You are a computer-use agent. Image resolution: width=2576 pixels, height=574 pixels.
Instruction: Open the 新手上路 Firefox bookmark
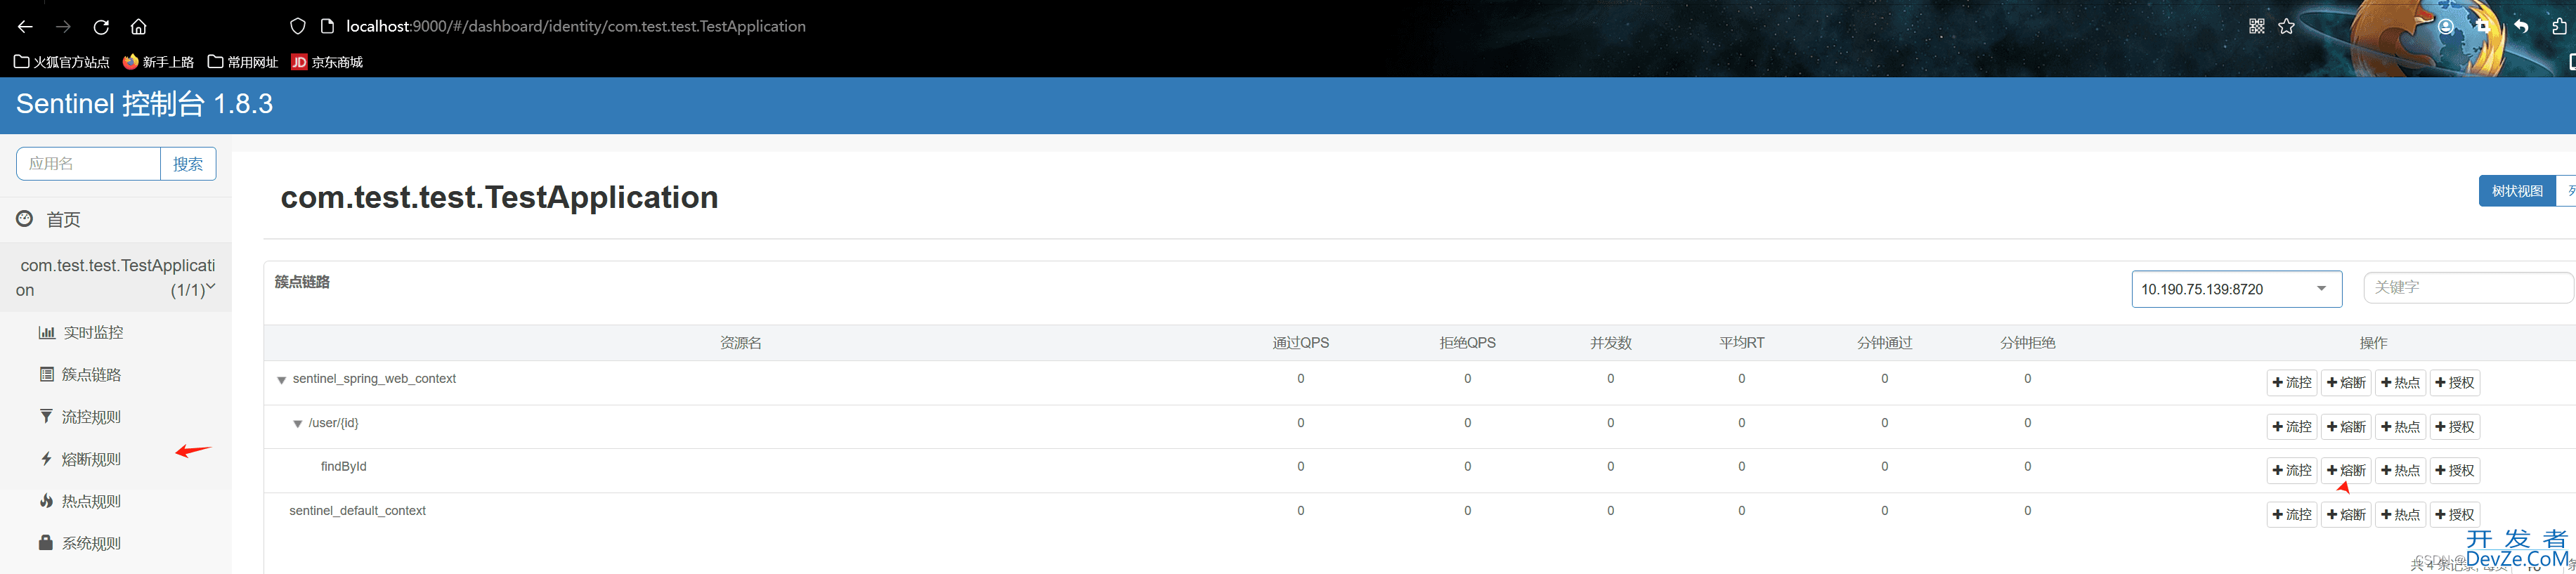pos(158,62)
